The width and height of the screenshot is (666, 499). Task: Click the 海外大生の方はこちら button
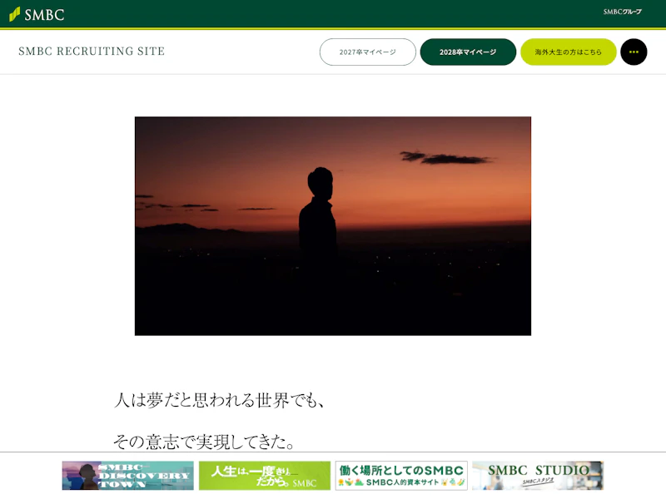click(x=569, y=52)
